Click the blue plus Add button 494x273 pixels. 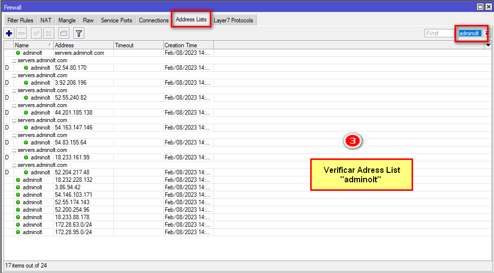(x=9, y=33)
